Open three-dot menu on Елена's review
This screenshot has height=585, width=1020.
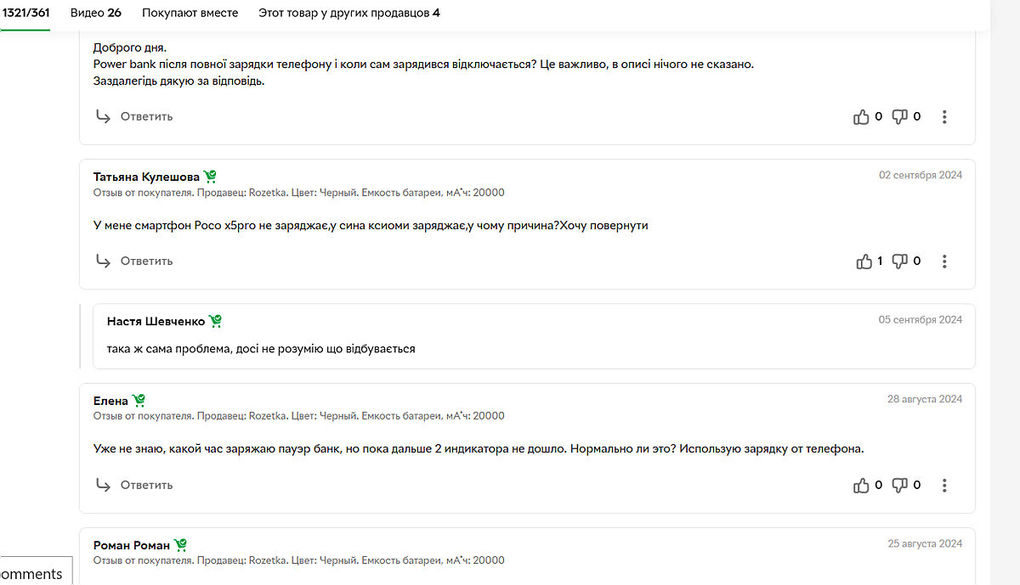pyautogui.click(x=944, y=486)
